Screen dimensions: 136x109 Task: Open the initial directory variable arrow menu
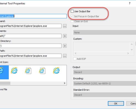click(x=65, y=46)
